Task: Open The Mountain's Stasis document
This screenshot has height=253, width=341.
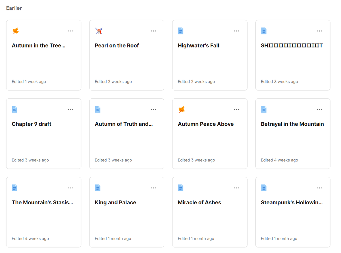Action: (x=43, y=203)
